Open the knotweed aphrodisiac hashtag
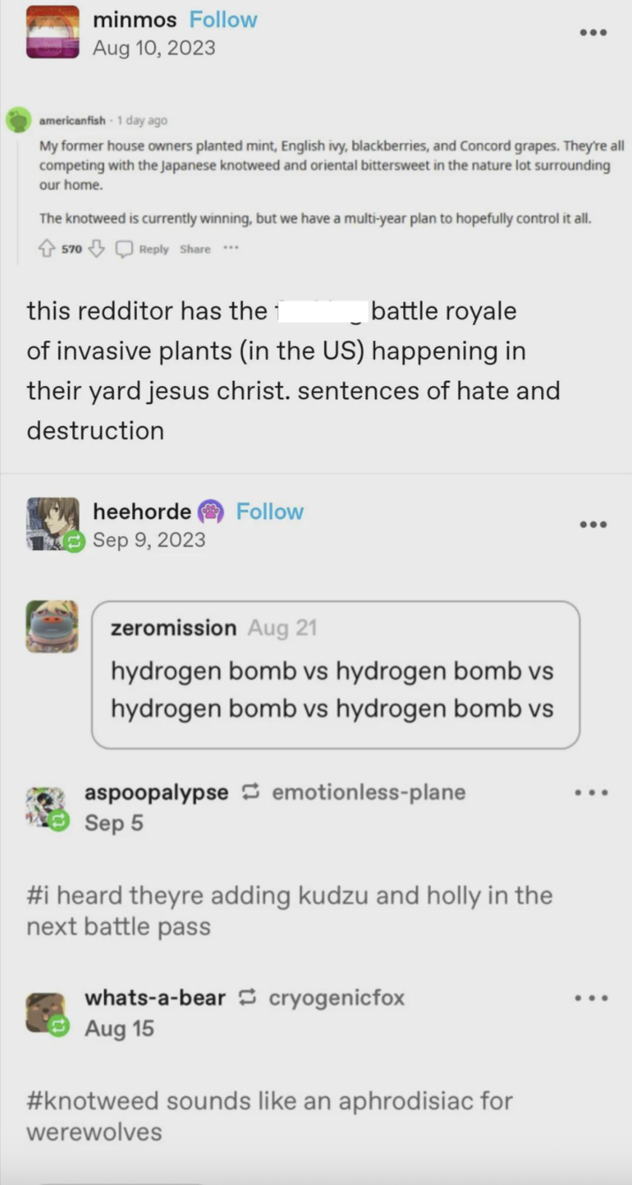This screenshot has height=1185, width=632. pyautogui.click(x=269, y=1116)
